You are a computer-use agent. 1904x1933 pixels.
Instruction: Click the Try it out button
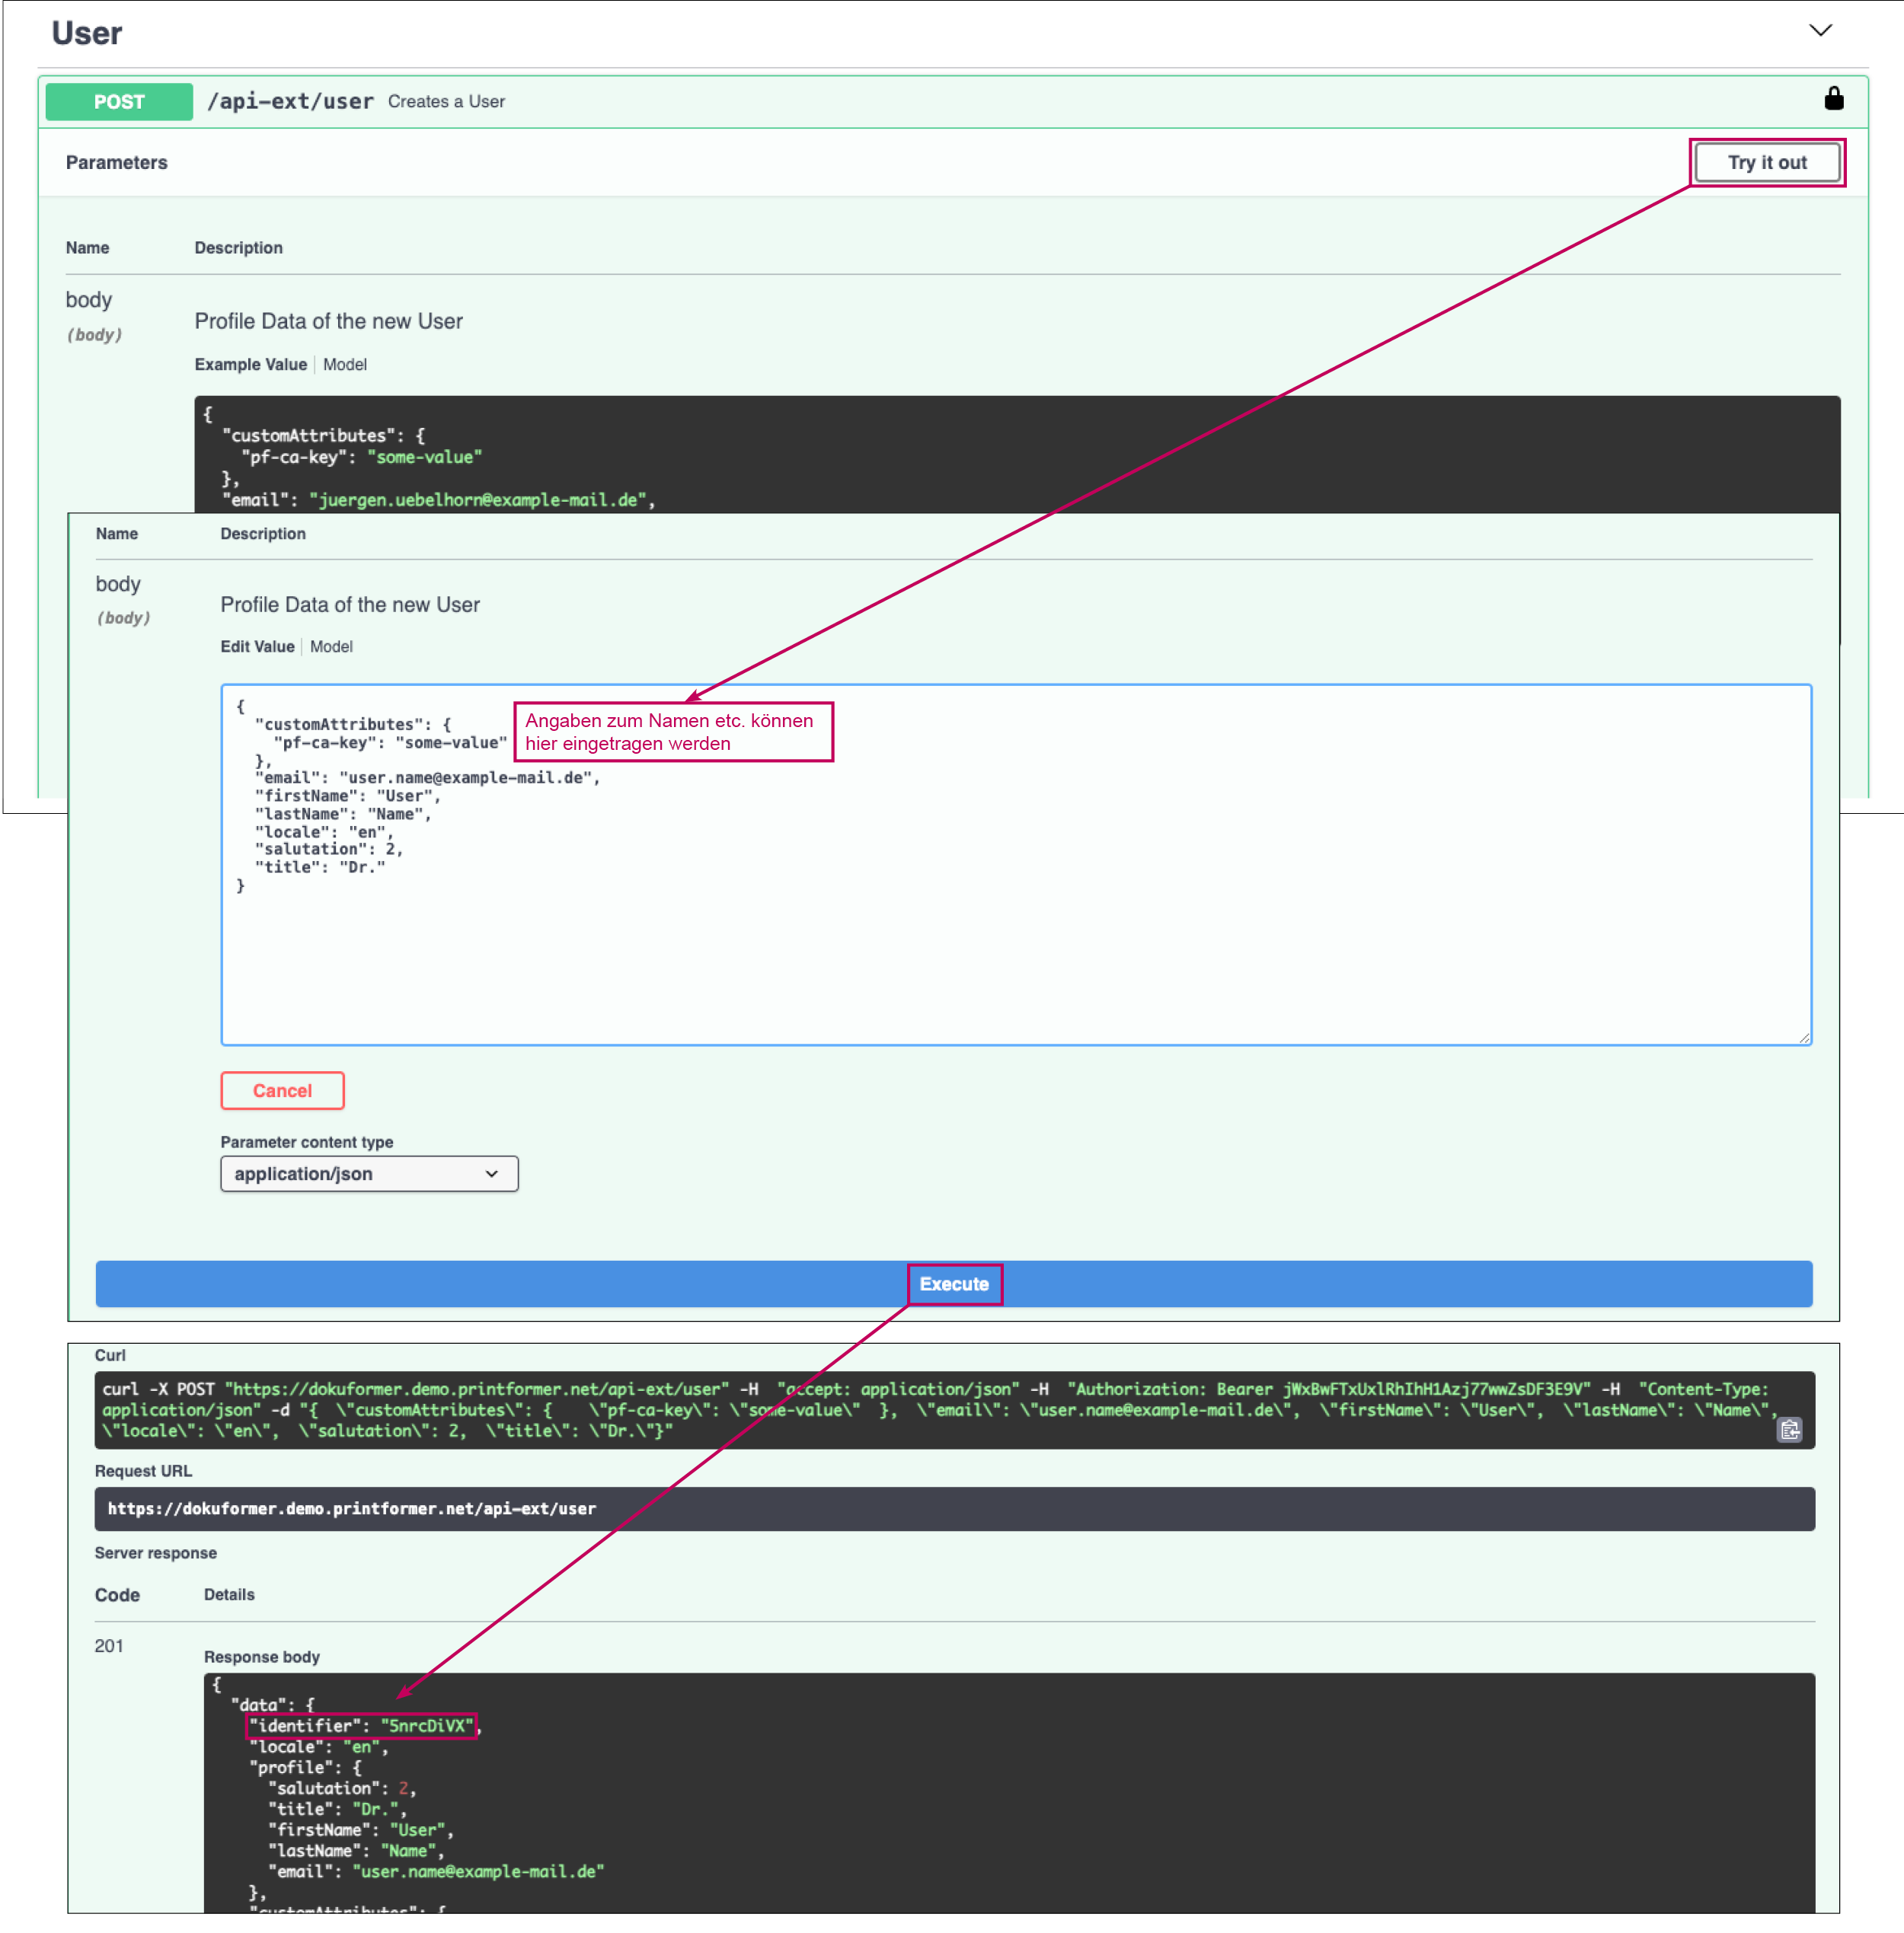click(x=1766, y=162)
